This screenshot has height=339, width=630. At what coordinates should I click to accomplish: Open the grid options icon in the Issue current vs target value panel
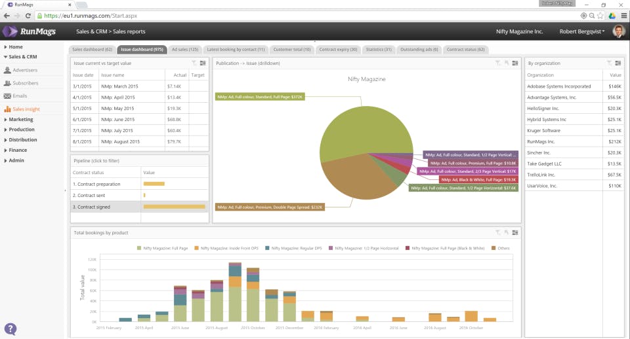[x=203, y=63]
